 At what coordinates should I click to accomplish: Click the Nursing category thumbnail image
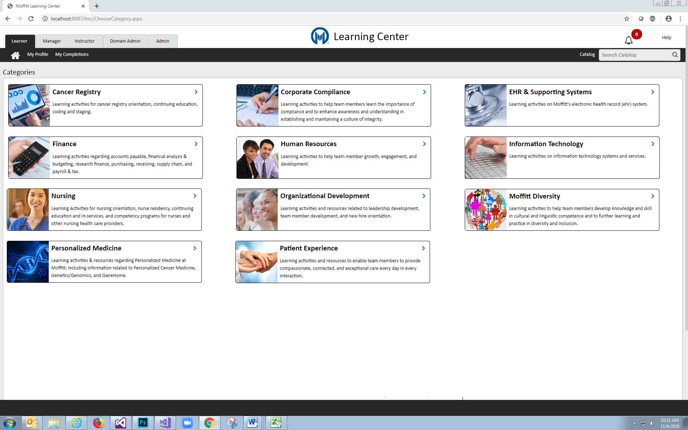pyautogui.click(x=28, y=210)
